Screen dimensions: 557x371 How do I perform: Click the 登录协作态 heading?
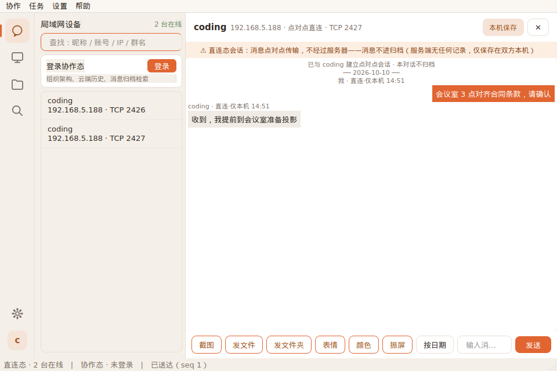click(x=66, y=67)
